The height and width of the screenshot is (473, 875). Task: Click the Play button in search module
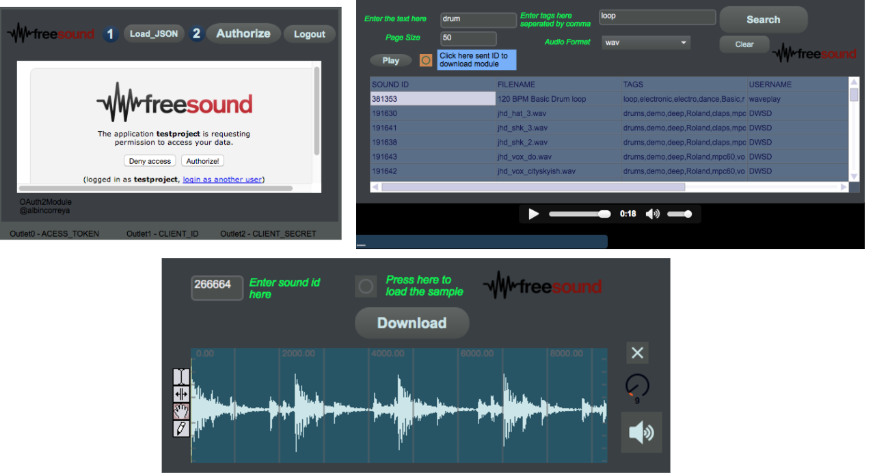click(x=391, y=61)
